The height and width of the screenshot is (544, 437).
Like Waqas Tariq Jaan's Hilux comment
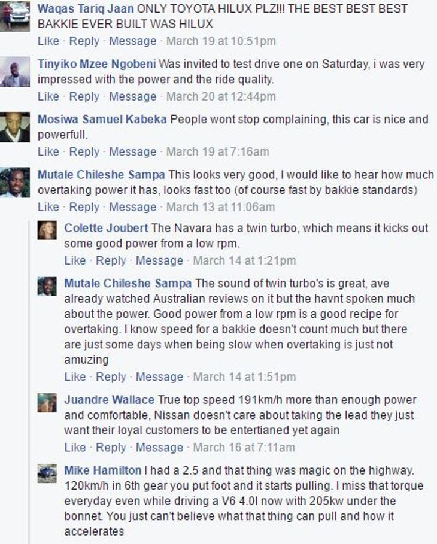pos(48,41)
